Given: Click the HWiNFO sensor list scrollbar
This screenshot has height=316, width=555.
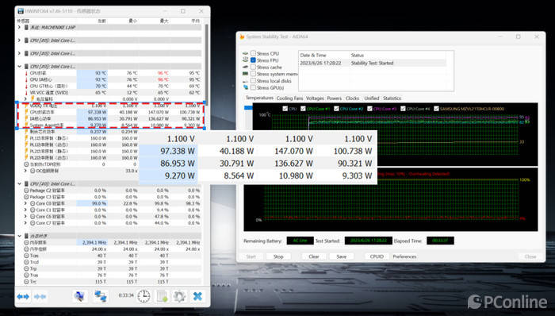Looking at the screenshot, I should coord(206,64).
